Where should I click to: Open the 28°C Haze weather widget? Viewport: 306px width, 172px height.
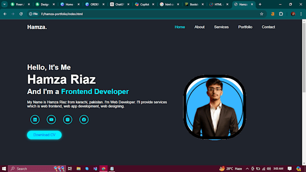(230, 168)
